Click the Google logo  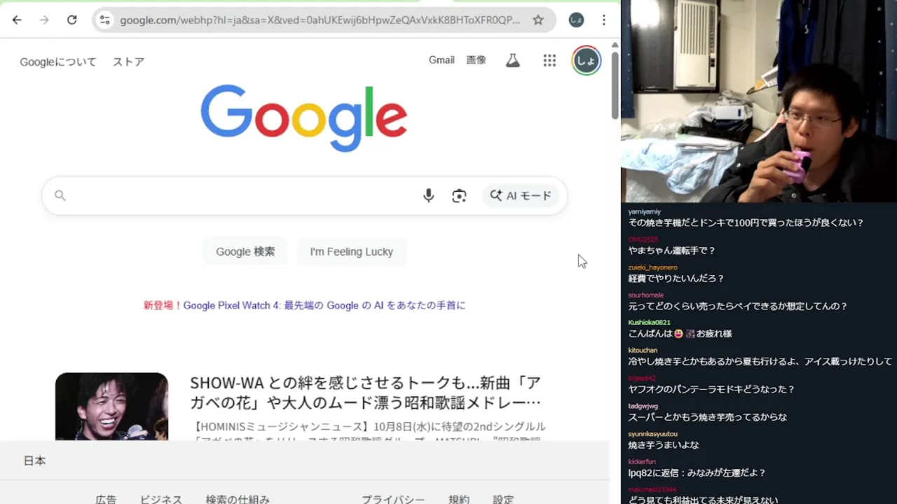pyautogui.click(x=303, y=118)
